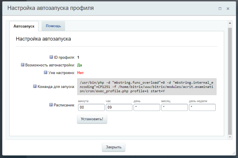The height and width of the screenshot is (158, 238).
Task: Click the Закрыть button
Action: coord(114,147)
